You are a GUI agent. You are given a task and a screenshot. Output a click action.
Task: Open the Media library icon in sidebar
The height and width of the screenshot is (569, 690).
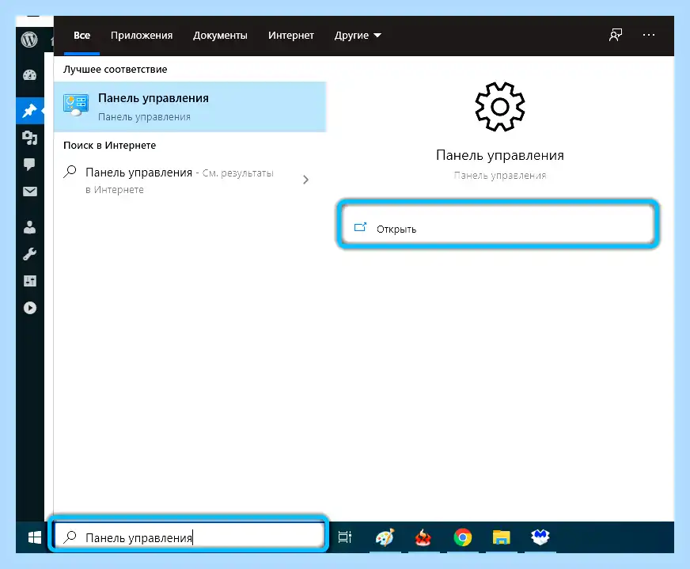click(x=29, y=138)
